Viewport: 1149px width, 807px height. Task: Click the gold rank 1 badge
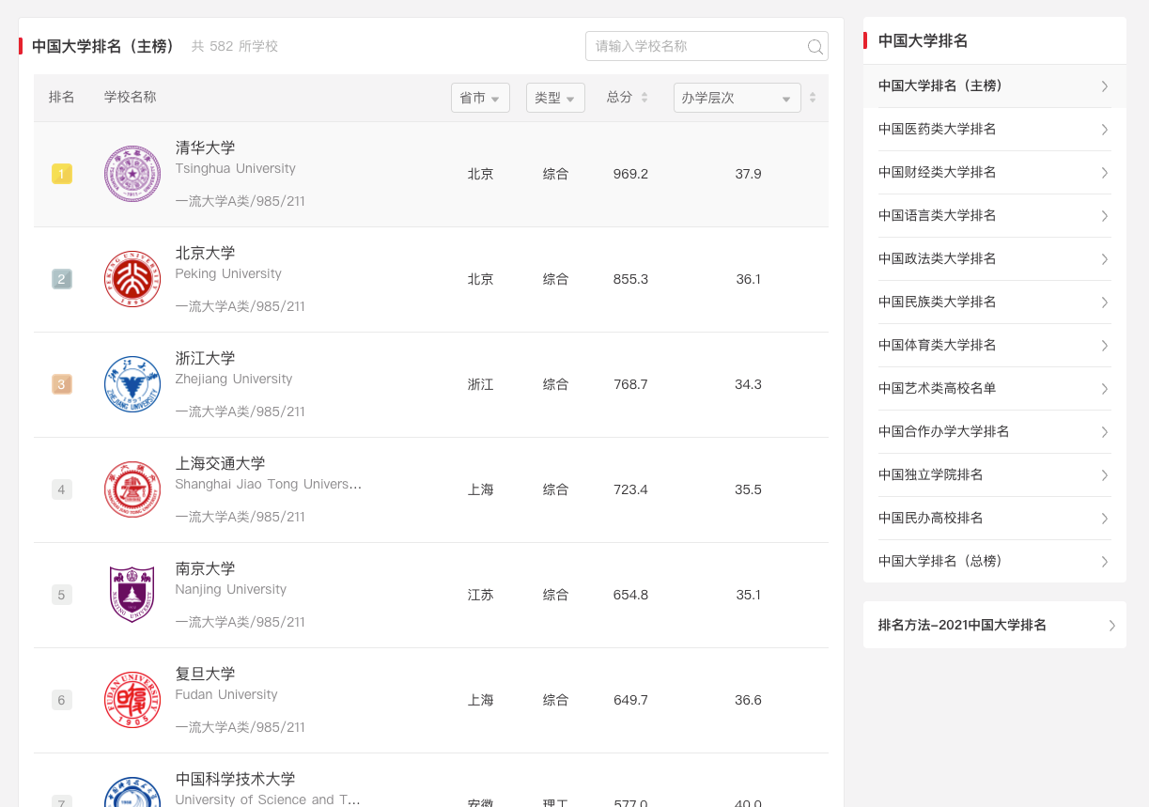[61, 174]
